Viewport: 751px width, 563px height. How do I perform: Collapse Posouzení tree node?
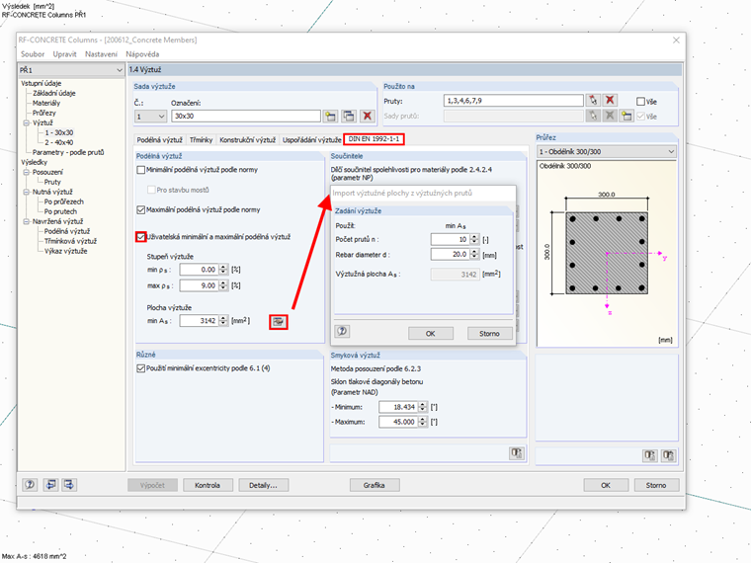point(27,172)
